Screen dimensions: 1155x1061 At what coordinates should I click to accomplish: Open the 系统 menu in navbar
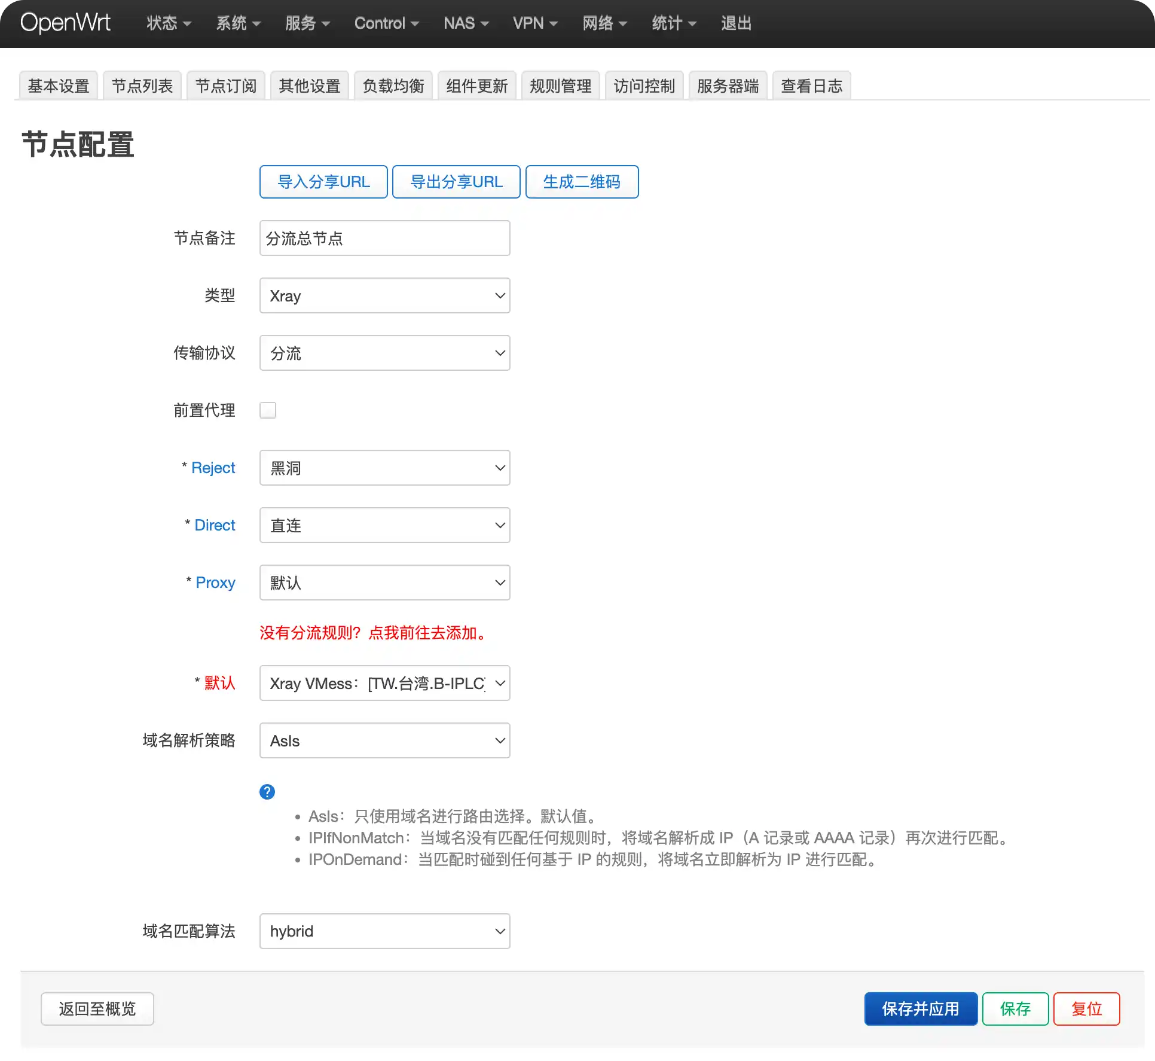click(x=238, y=23)
